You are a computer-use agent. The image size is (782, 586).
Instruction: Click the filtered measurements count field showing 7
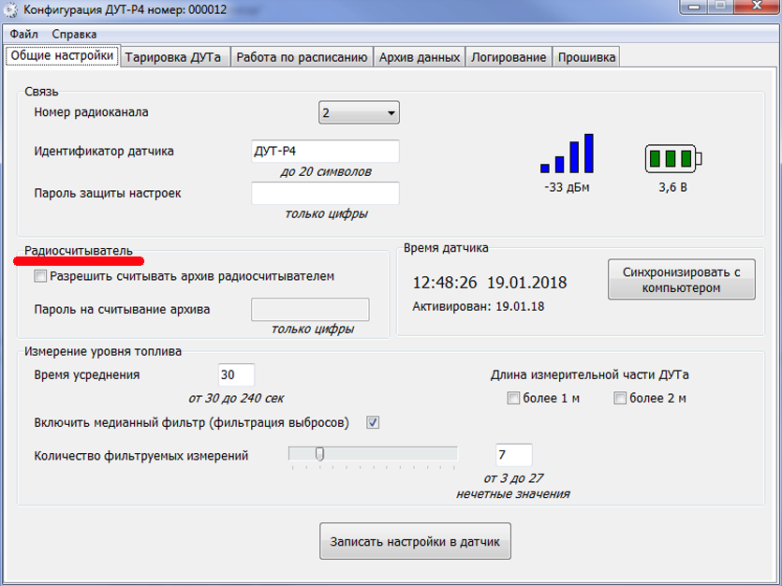click(x=514, y=454)
